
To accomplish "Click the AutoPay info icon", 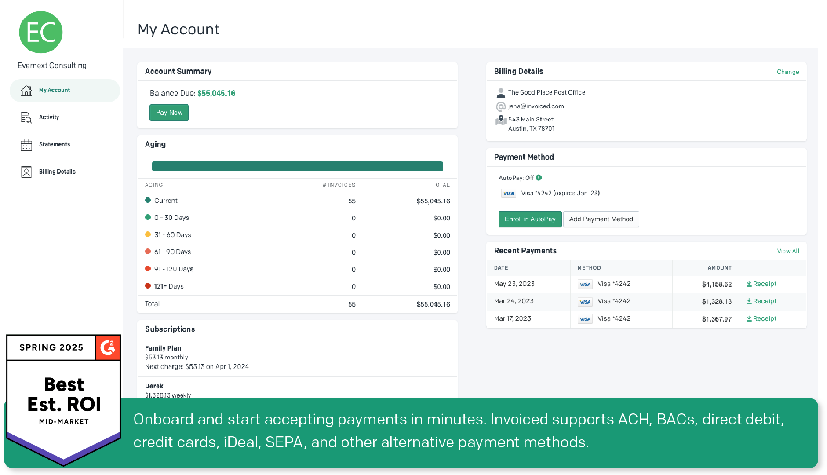I will click(539, 178).
